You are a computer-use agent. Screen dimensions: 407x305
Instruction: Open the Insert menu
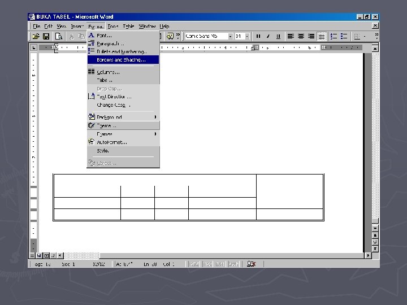(x=77, y=26)
